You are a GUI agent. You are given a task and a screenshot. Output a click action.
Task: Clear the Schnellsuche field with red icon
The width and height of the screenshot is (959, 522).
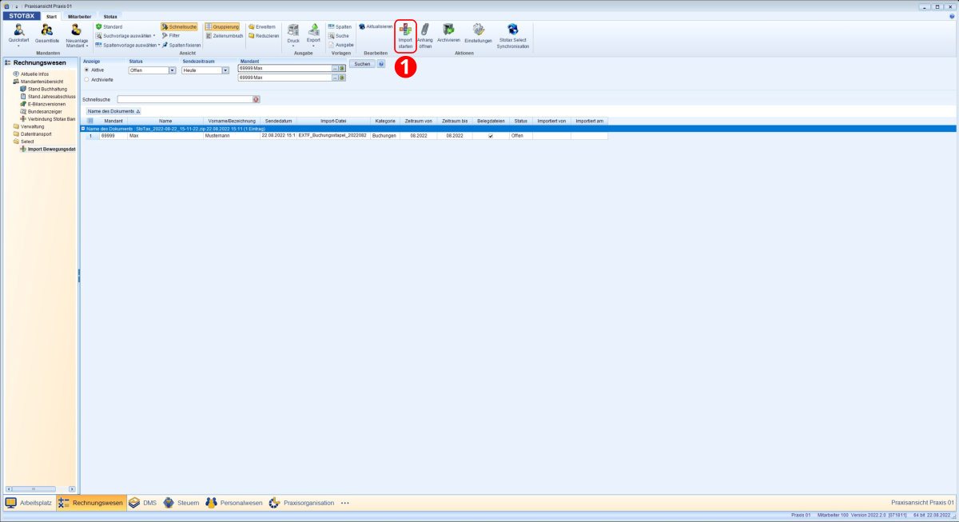pos(257,99)
